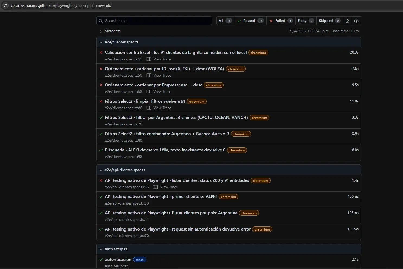
Task: Open limpiar filtros vuelve a 91 test
Action: pos(145,101)
